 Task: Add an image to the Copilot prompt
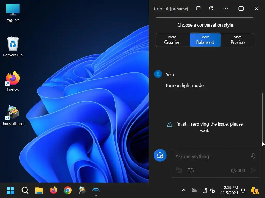point(179,170)
